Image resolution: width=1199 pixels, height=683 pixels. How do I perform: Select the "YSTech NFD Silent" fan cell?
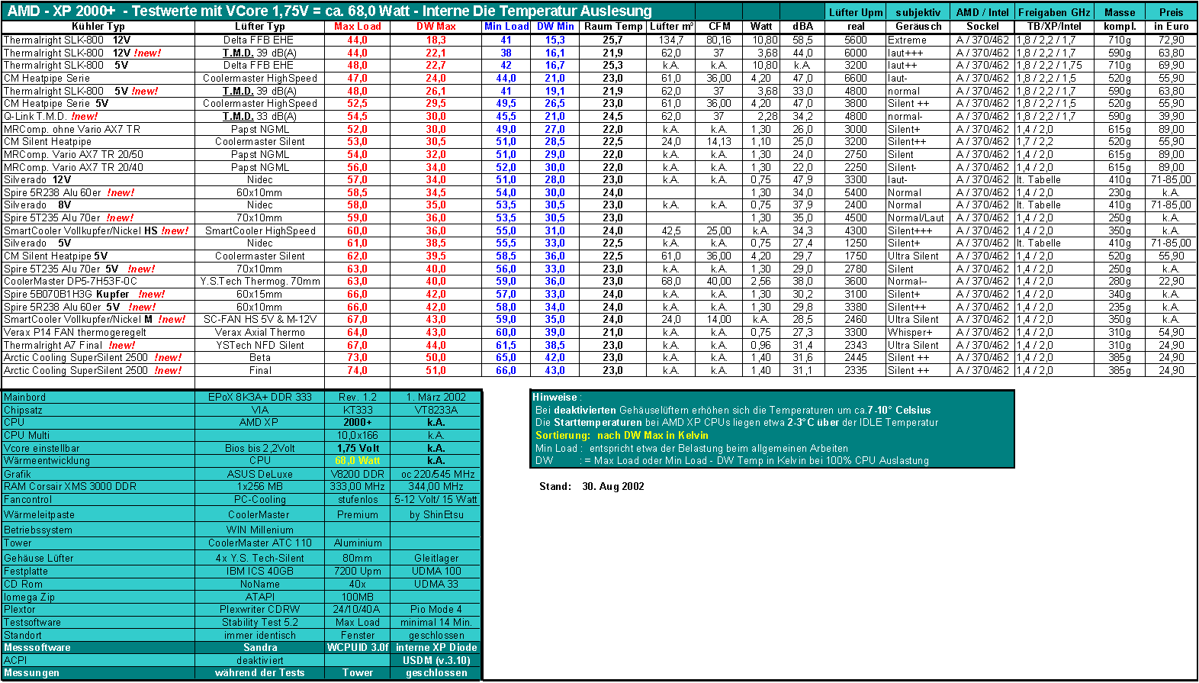coord(260,345)
